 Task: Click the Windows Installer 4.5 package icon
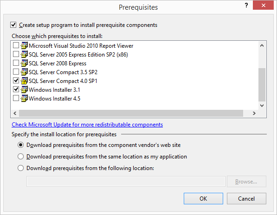pos(24,98)
